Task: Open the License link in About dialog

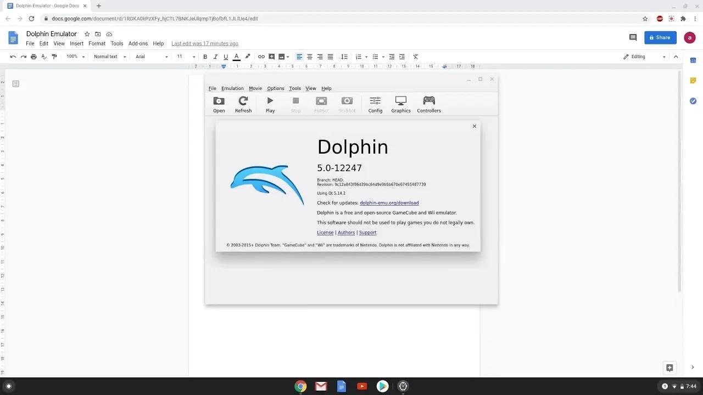Action: [325, 233]
